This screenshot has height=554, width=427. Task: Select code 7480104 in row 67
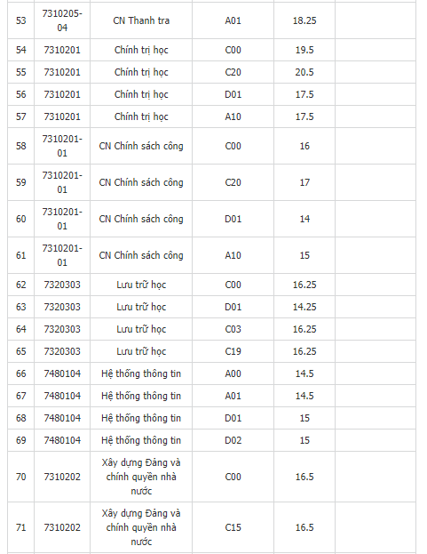pyautogui.click(x=62, y=396)
